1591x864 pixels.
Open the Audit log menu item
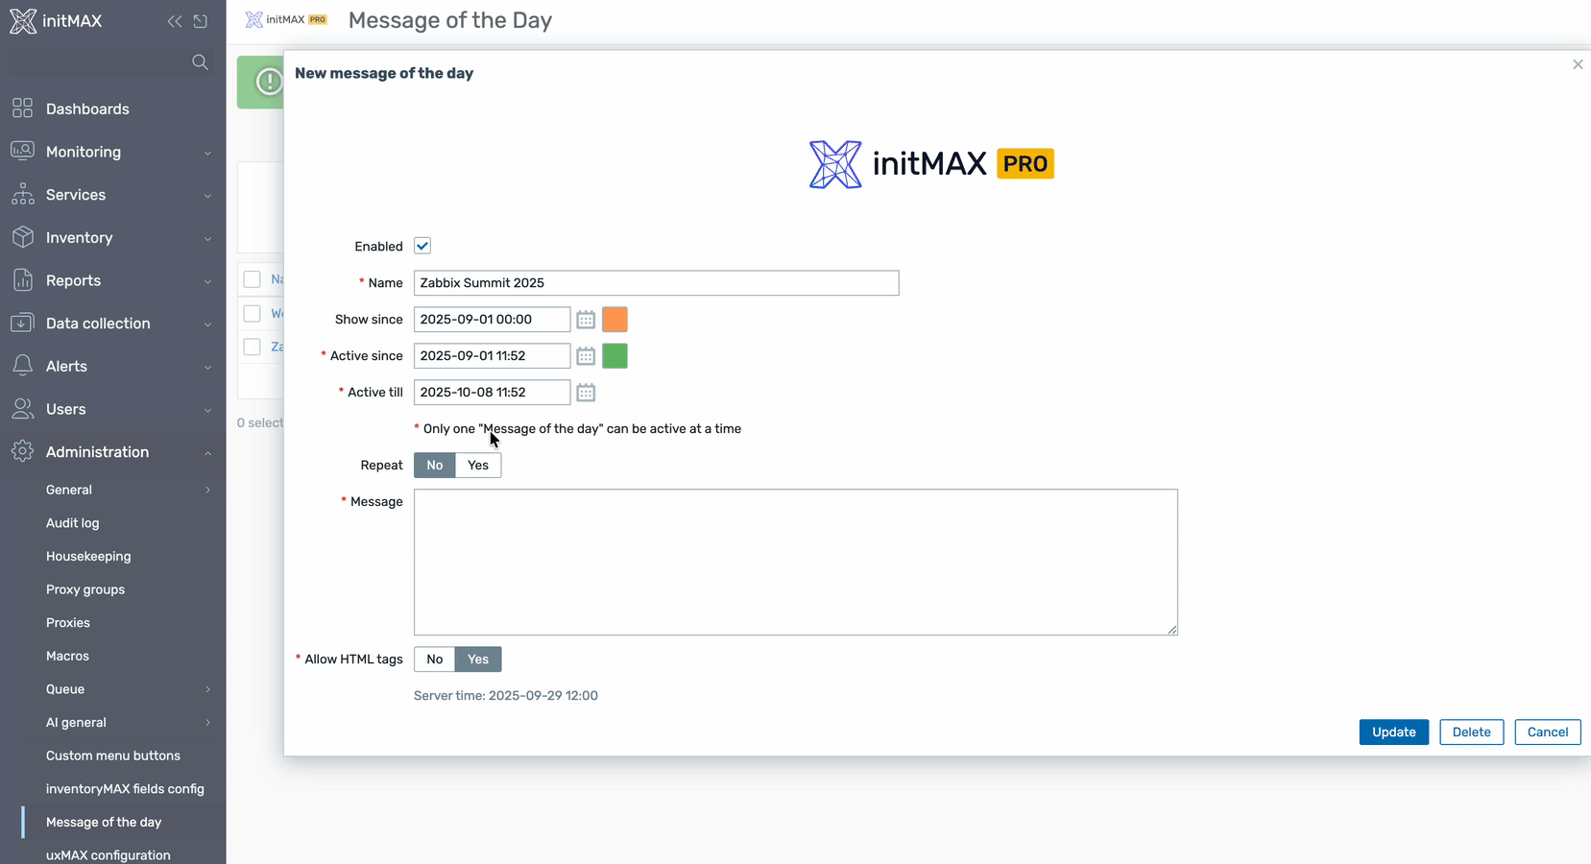pos(73,523)
